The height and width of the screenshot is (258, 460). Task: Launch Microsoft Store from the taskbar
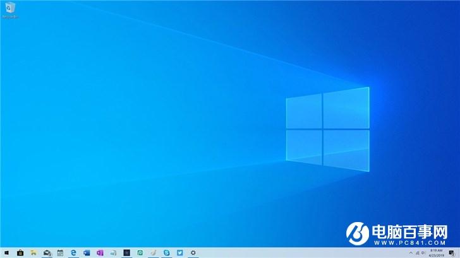[20, 253]
